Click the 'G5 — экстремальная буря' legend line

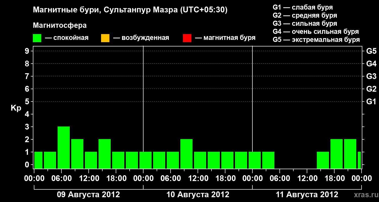[316, 40]
